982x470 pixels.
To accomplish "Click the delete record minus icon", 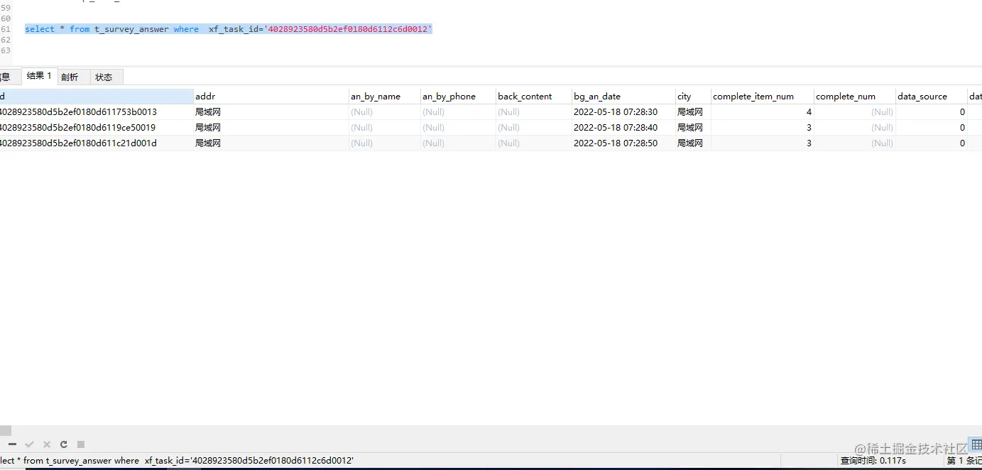I will 12,444.
